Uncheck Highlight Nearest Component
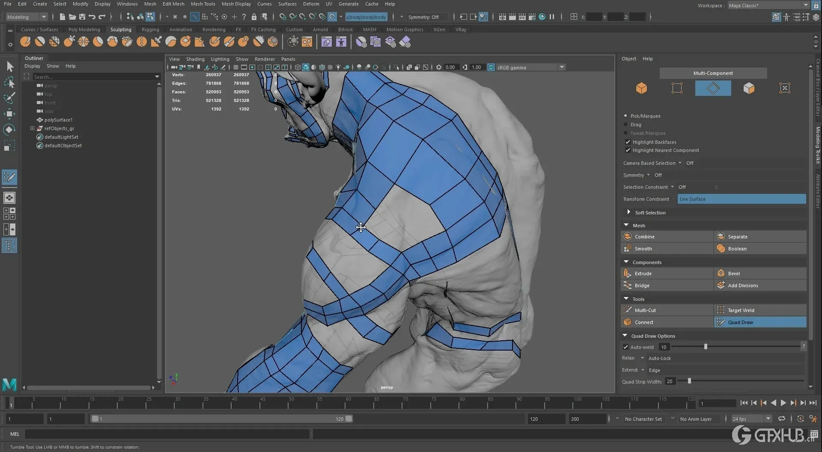The image size is (822, 452). (628, 150)
